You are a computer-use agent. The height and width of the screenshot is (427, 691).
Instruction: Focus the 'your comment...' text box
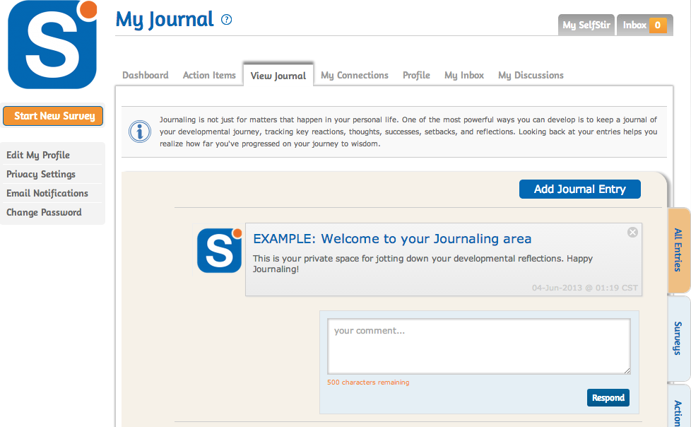pos(478,346)
